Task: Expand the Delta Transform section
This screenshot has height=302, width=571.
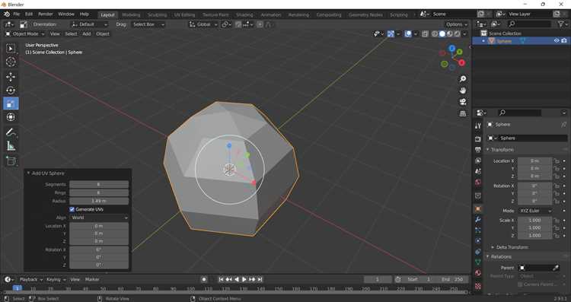Action: [x=512, y=247]
